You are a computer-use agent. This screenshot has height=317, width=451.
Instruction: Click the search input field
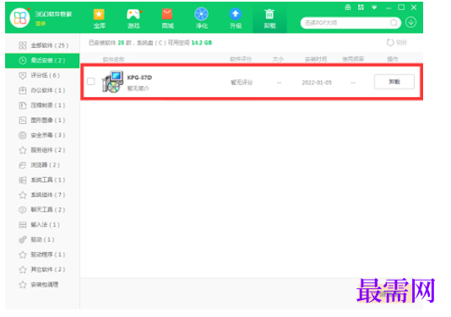click(x=346, y=23)
